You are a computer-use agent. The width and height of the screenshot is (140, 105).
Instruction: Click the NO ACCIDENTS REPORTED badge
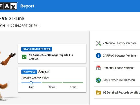point(37,49)
